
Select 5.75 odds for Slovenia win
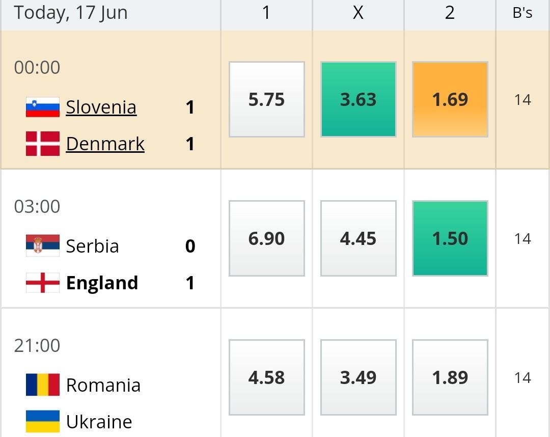tap(266, 99)
